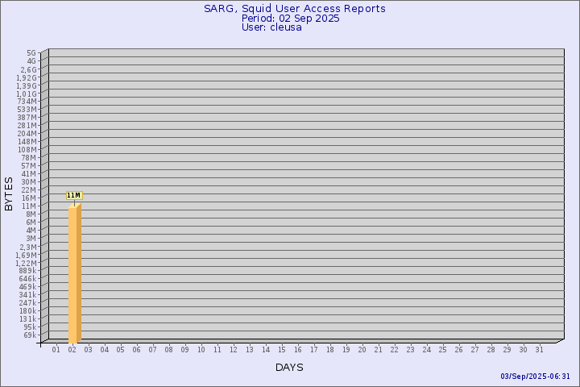580x387 pixels.
Task: Select the User: cleusa text
Action: [271, 27]
